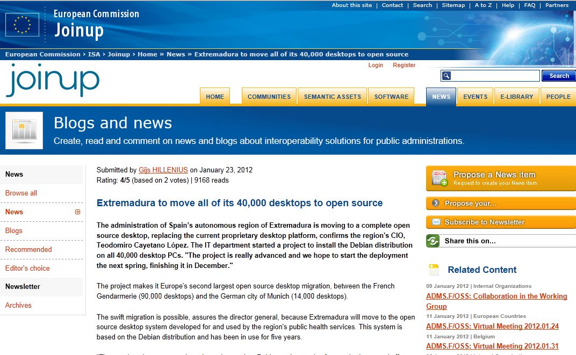The image size is (576, 355).
Task: Switch to the EVENTS tab
Action: (476, 97)
